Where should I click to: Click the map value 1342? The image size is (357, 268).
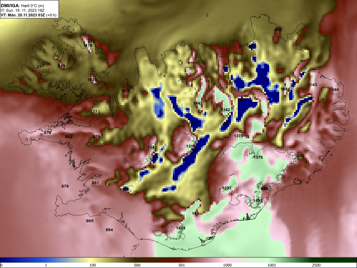tap(225, 110)
